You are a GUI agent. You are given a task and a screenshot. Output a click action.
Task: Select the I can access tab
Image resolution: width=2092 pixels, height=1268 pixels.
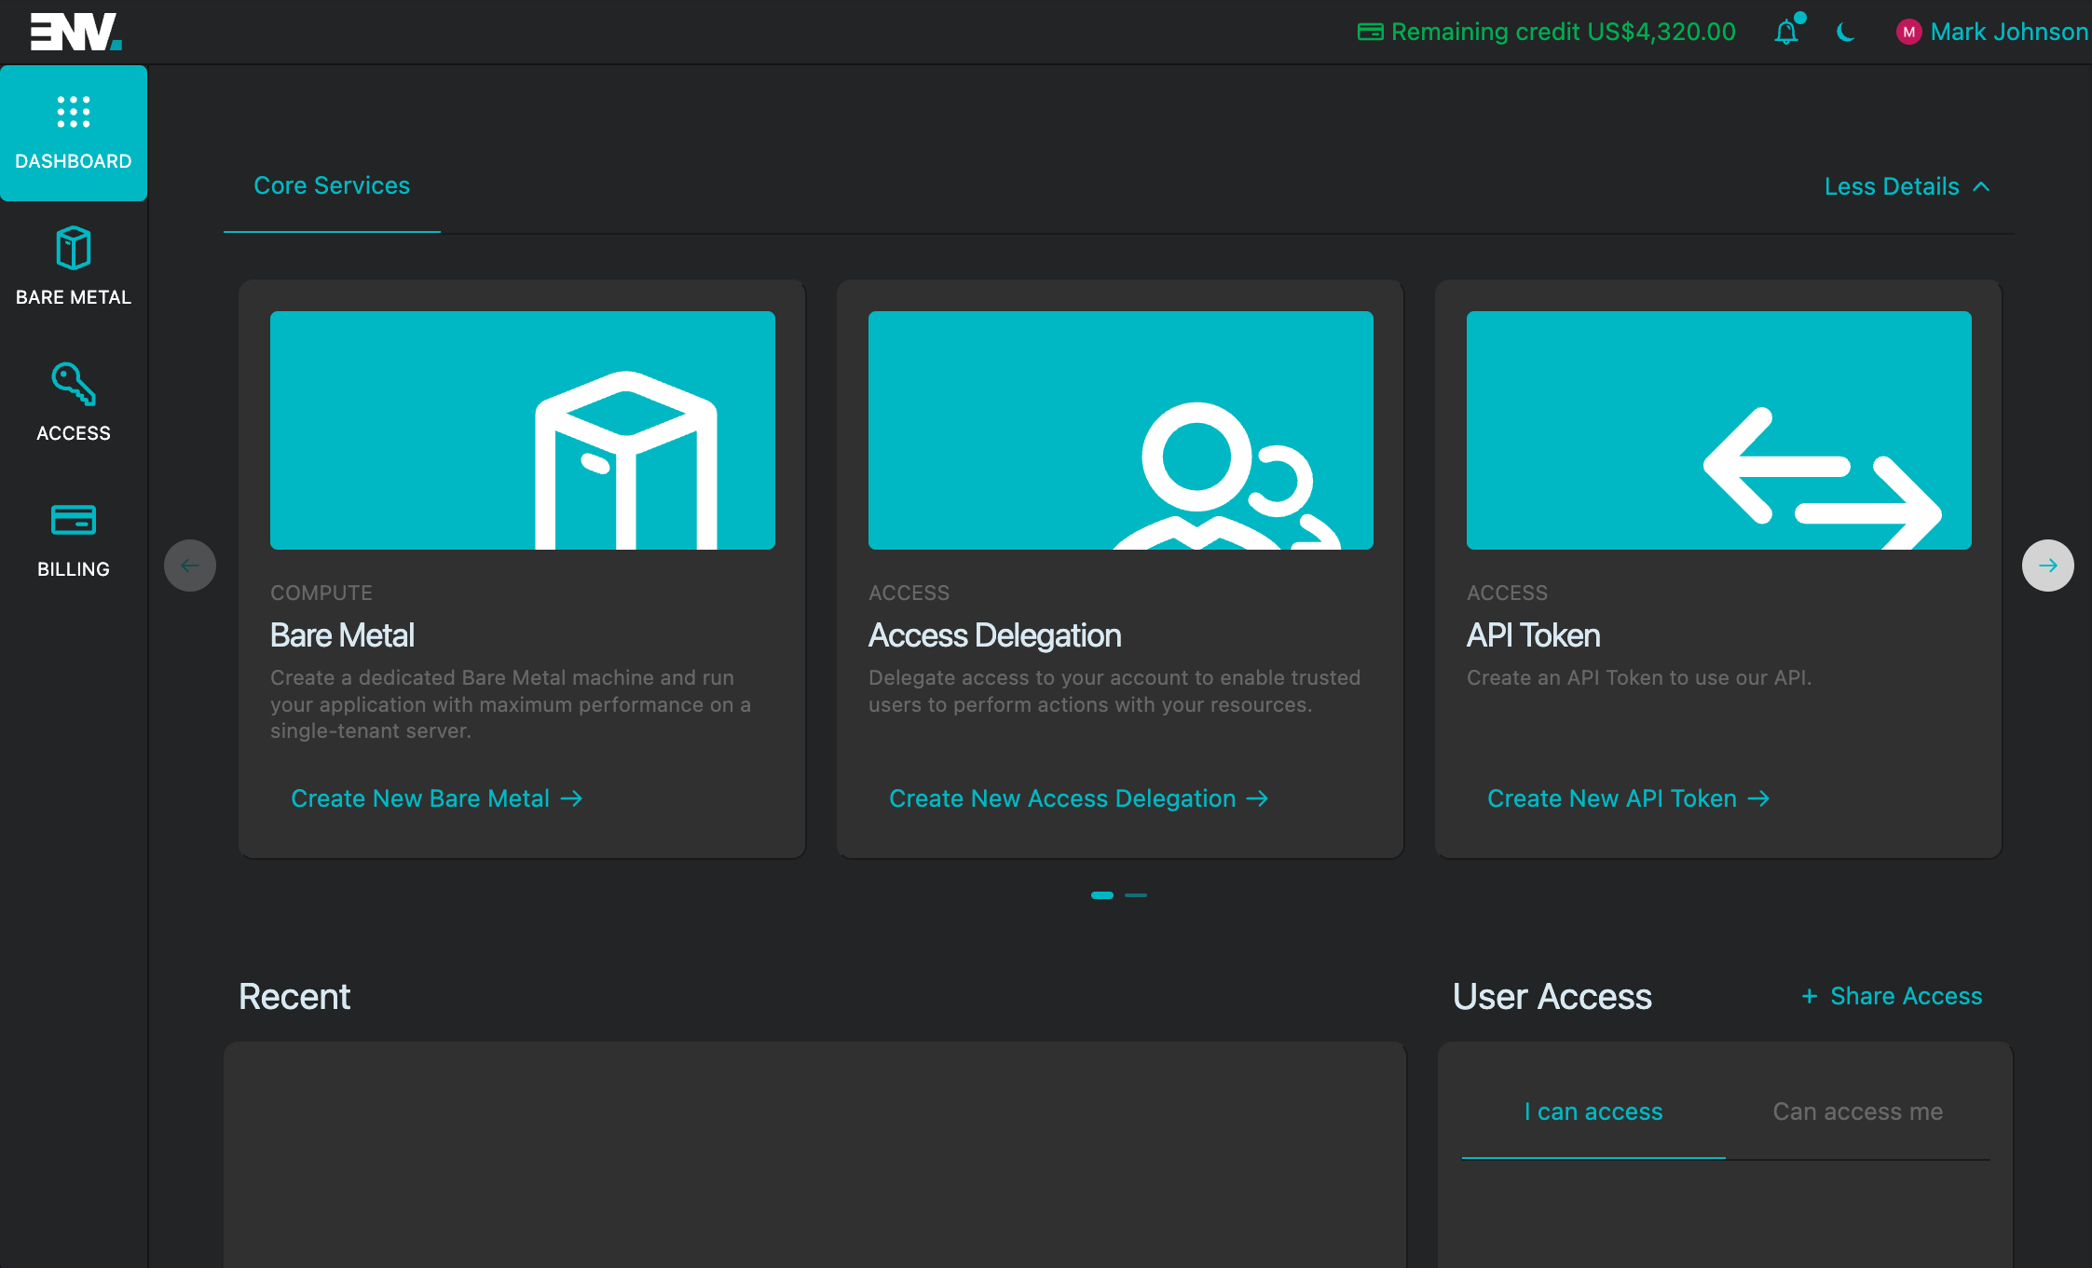[x=1593, y=1111]
